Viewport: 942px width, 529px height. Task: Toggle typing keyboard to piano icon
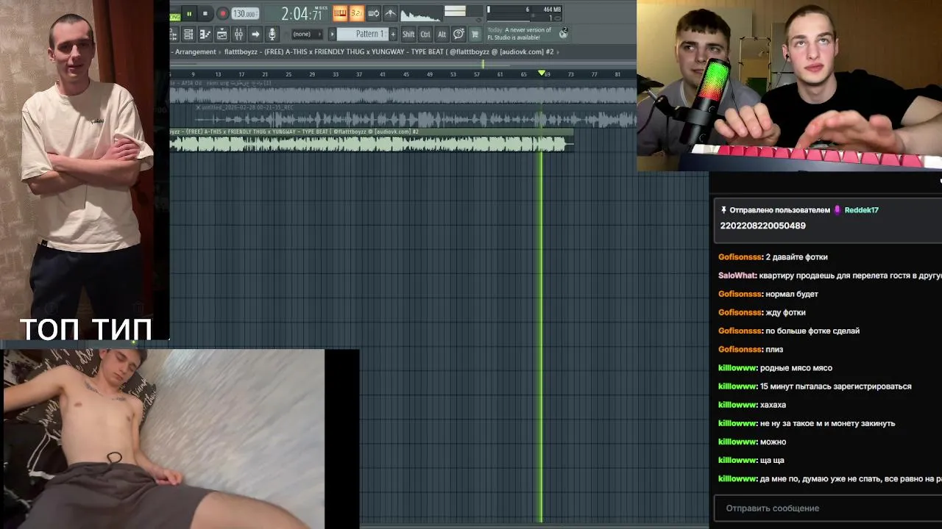pos(340,13)
